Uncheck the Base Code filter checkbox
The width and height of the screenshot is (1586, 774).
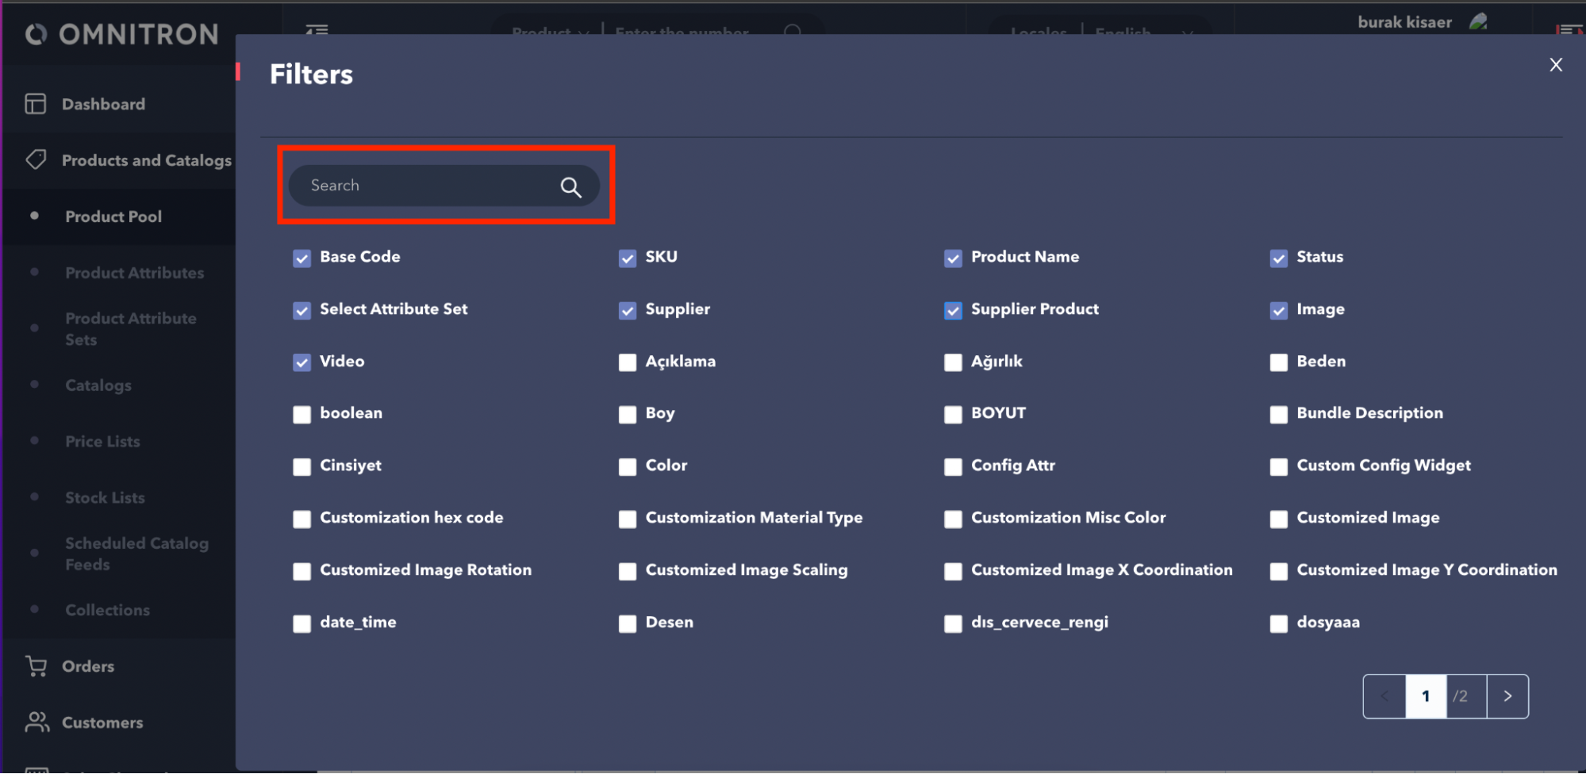tap(301, 259)
